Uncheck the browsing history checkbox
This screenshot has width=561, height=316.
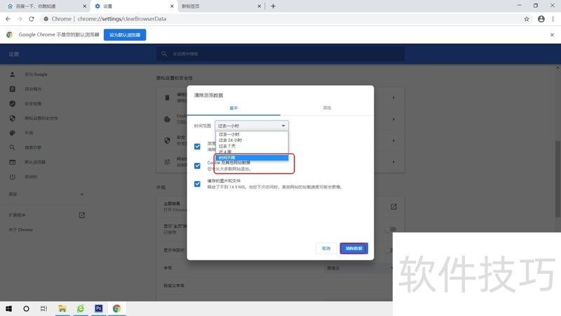(197, 146)
